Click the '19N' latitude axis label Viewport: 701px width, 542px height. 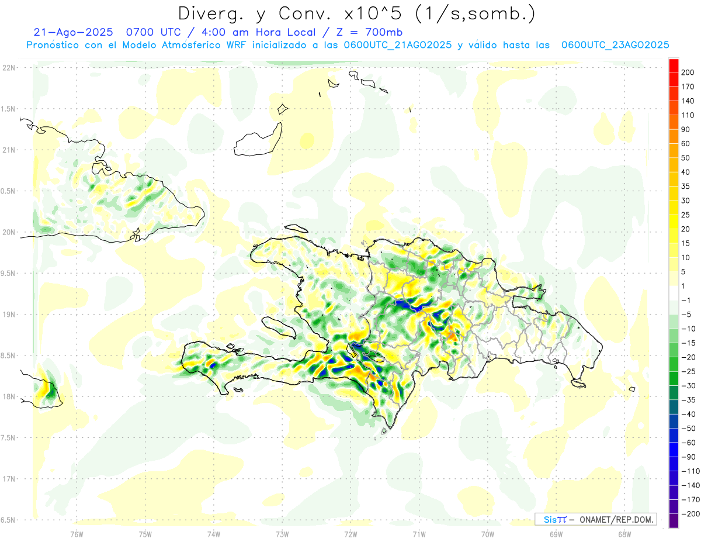8,314
